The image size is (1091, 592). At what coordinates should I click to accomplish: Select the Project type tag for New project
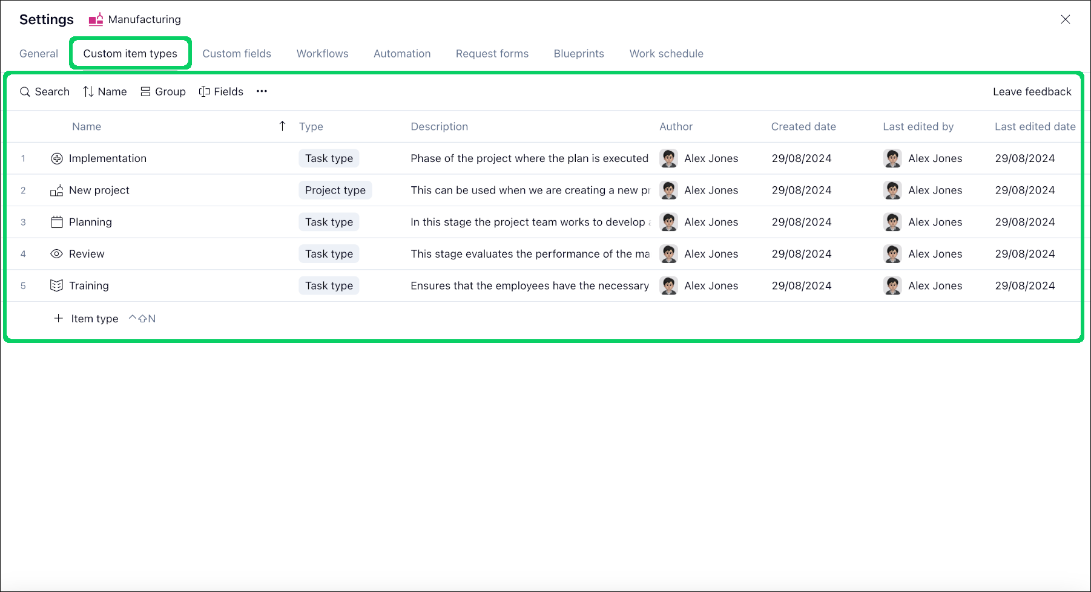pyautogui.click(x=335, y=190)
